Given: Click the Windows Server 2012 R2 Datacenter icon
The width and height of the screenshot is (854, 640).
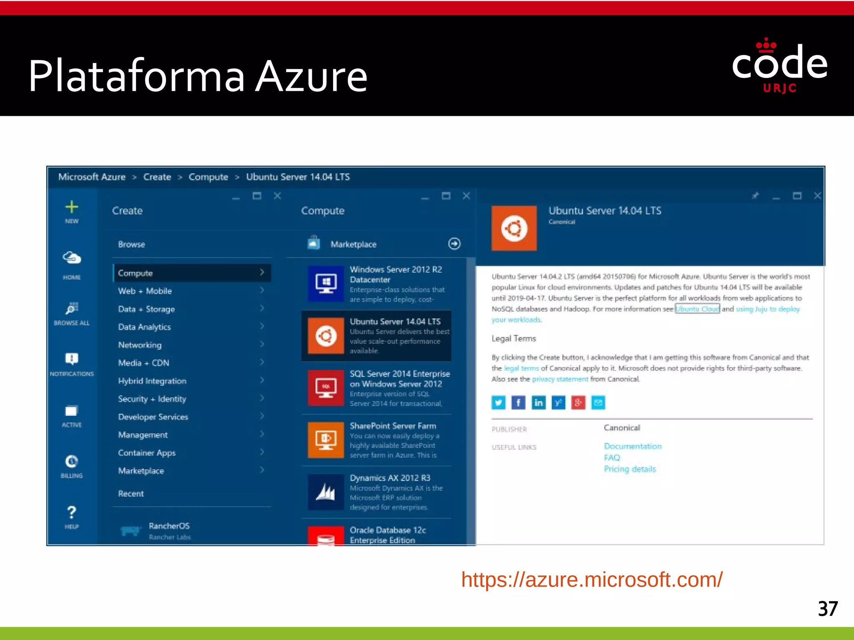Looking at the screenshot, I should 326,283.
